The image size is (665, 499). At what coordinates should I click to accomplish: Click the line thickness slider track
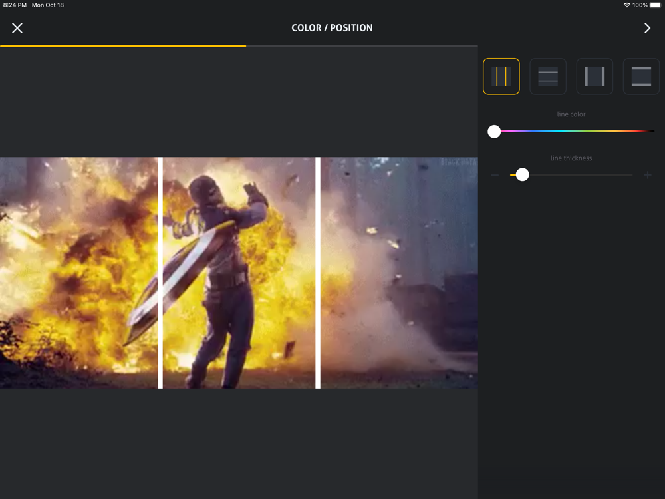coord(571,175)
